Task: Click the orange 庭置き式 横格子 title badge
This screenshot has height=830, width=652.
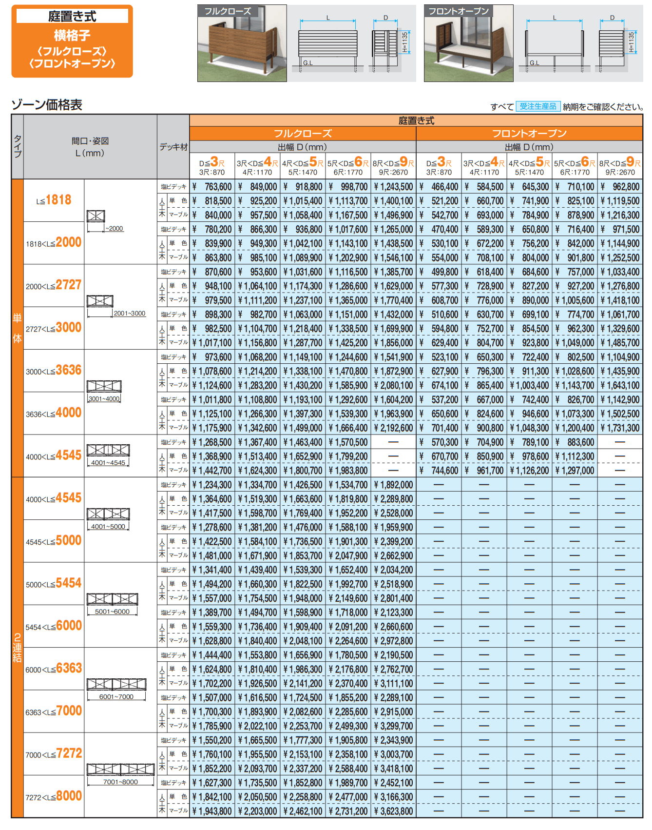Action: tap(72, 41)
